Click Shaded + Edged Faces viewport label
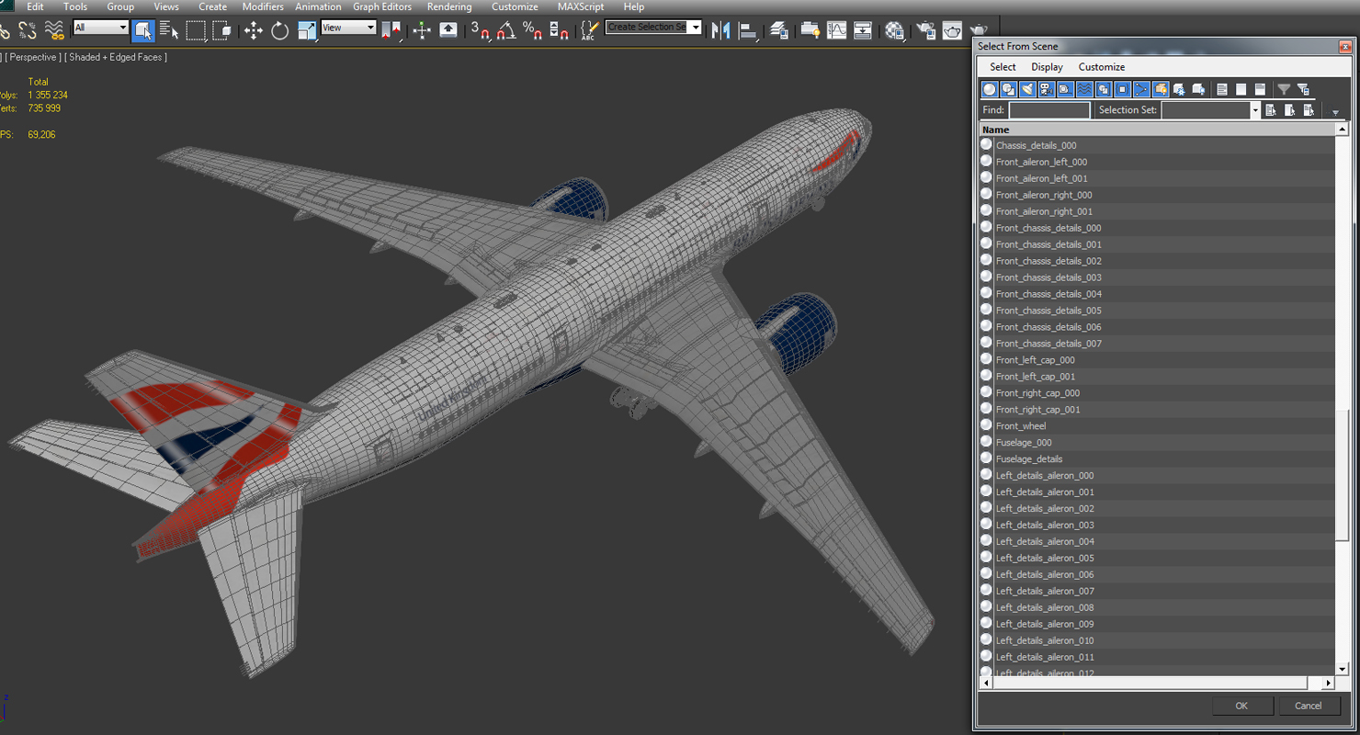This screenshot has height=735, width=1360. [116, 57]
